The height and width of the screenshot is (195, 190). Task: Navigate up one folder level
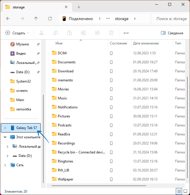(x=36, y=19)
